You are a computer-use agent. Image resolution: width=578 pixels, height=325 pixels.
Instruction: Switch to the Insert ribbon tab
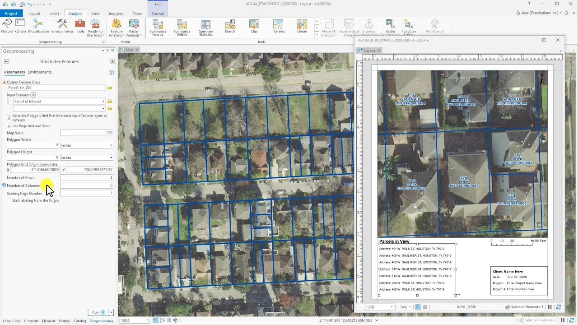point(54,14)
